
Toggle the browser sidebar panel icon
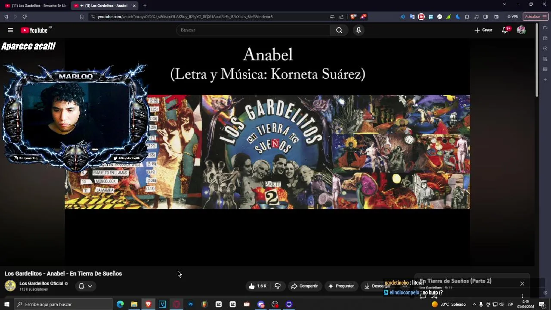pos(486,17)
